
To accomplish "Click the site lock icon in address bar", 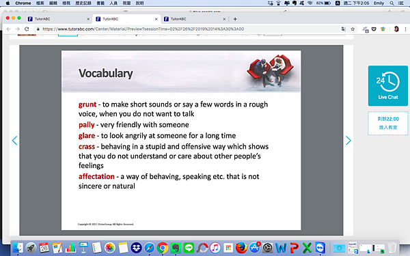I will [38, 29].
